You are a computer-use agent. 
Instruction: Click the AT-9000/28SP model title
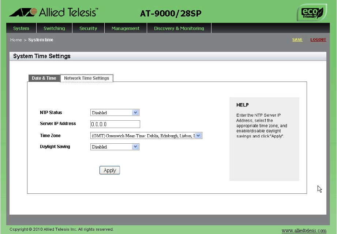point(171,14)
